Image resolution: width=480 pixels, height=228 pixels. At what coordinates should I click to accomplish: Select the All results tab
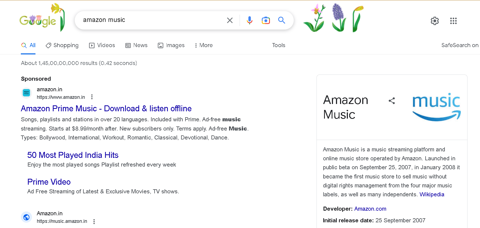point(28,45)
